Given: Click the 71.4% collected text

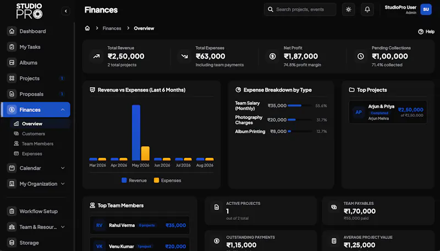Looking at the screenshot, I should pos(387,65).
